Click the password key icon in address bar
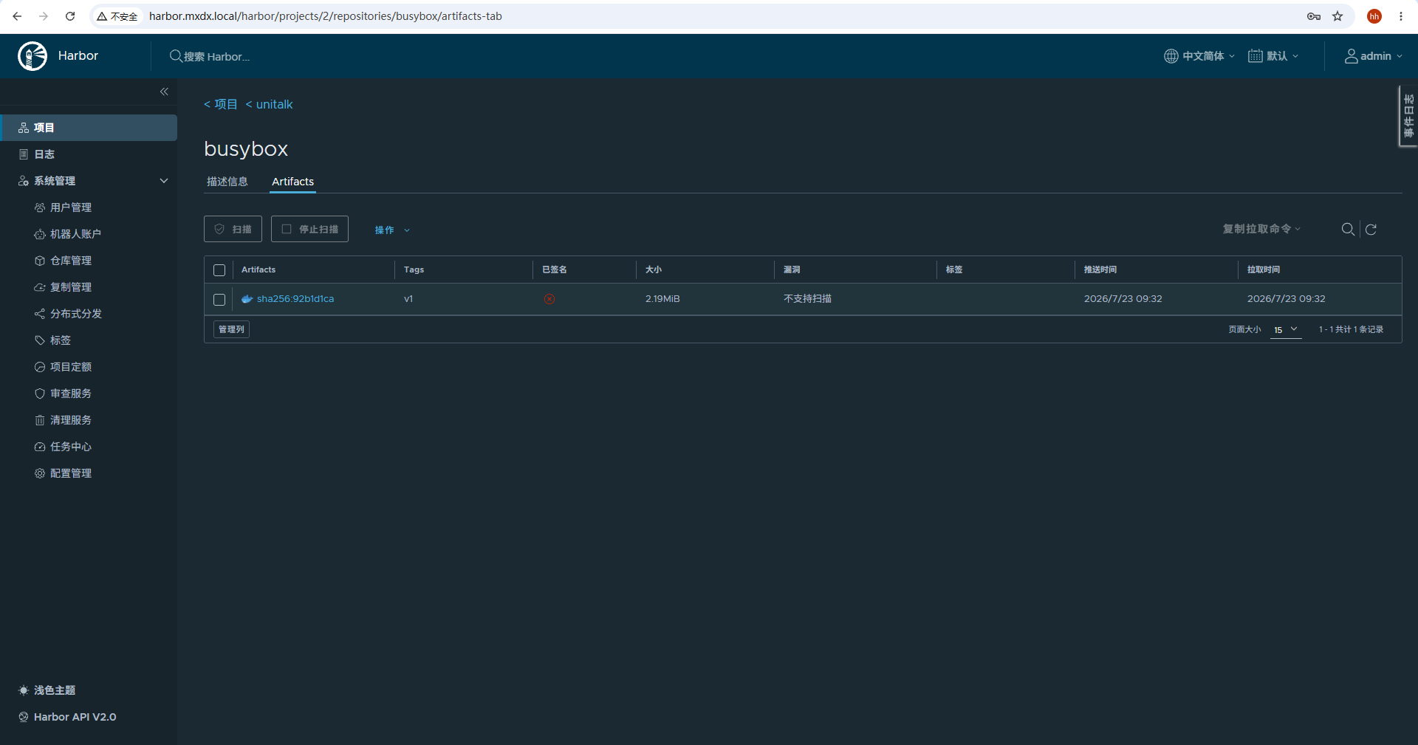The image size is (1418, 745). (1314, 16)
